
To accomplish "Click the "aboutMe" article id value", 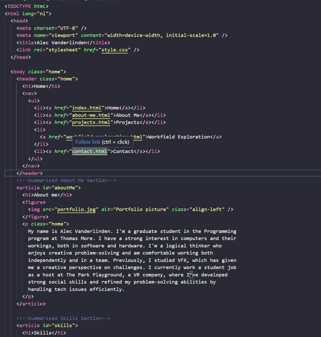I will 65,188.
